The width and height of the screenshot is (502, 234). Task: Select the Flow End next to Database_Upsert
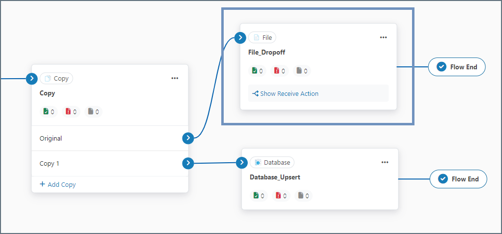tap(458, 179)
